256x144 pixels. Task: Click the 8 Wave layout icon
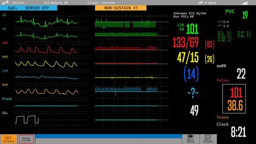[x=200, y=3]
